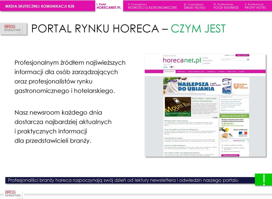272x199 pixels.
Task: Select the filled slider dot under the article
Action: point(216,118)
